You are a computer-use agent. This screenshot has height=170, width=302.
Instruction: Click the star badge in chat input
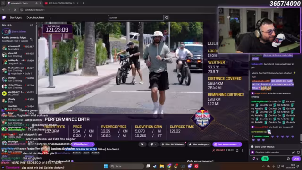[x=252, y=152]
